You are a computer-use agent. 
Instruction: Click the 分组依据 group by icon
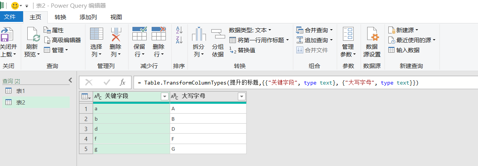pos(218,34)
